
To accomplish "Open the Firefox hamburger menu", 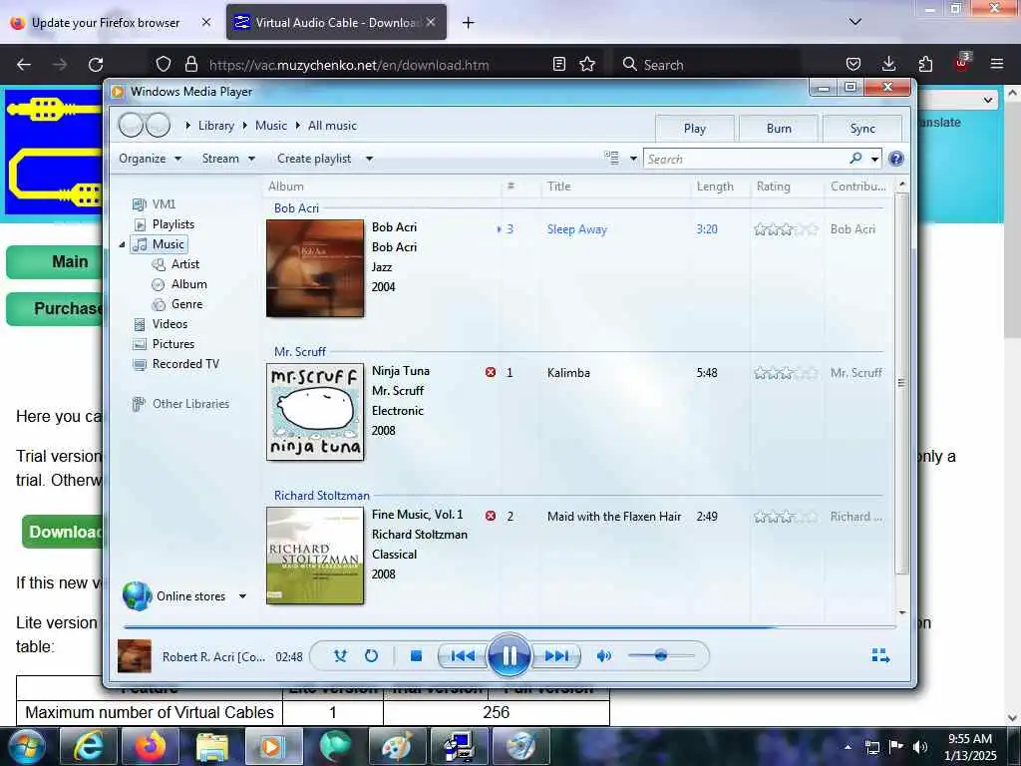I will point(997,64).
